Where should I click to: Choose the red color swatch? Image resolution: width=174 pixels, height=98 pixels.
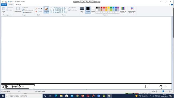coord(104,8)
